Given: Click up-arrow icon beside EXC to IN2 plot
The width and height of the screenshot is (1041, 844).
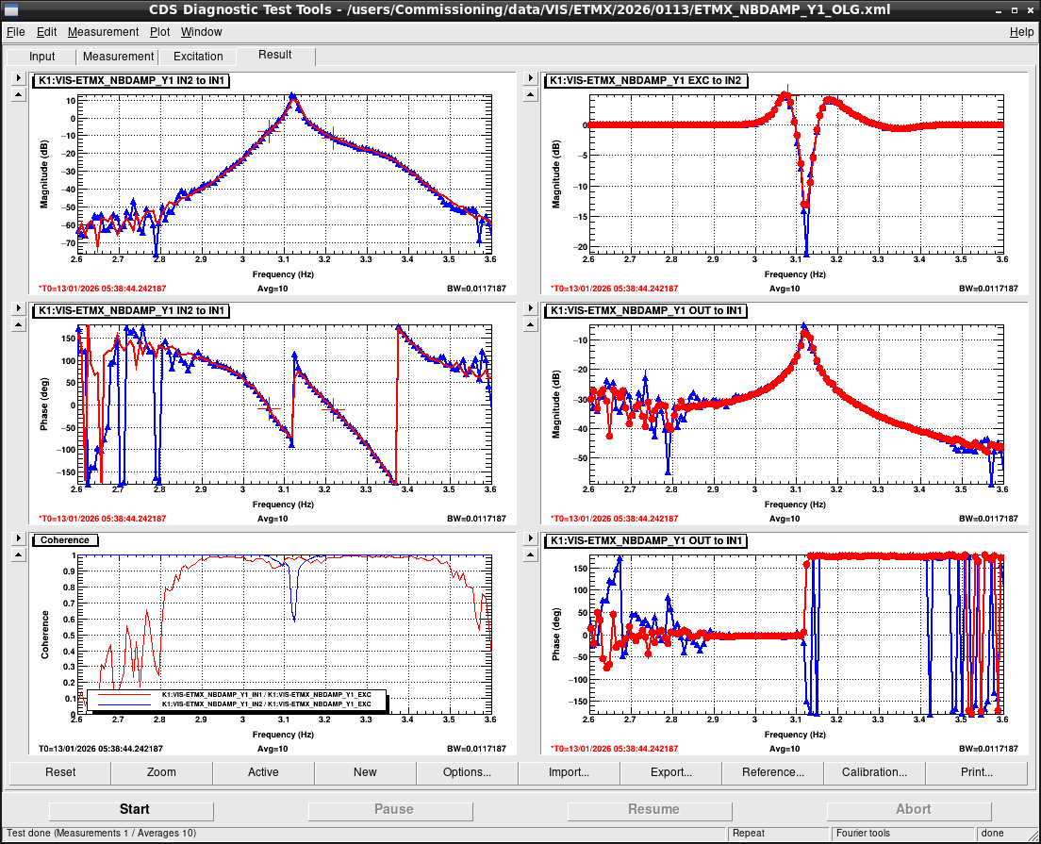Looking at the screenshot, I should 530,95.
